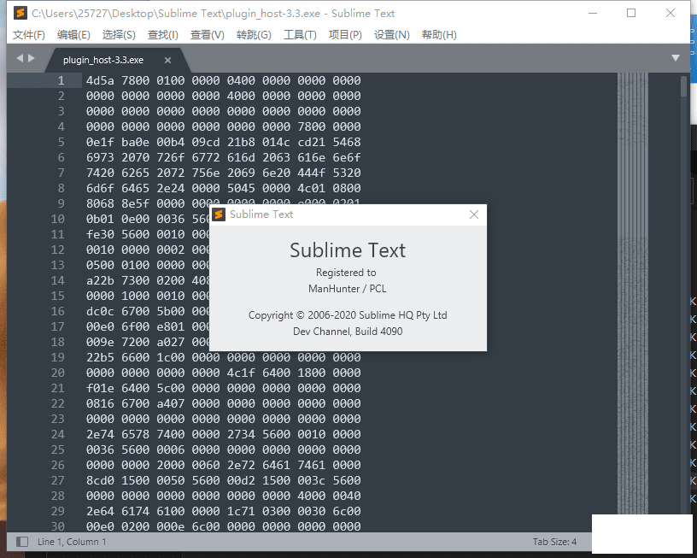Click hex value 5045 on line 8
Viewport: 697px width, 558px height.
point(241,188)
